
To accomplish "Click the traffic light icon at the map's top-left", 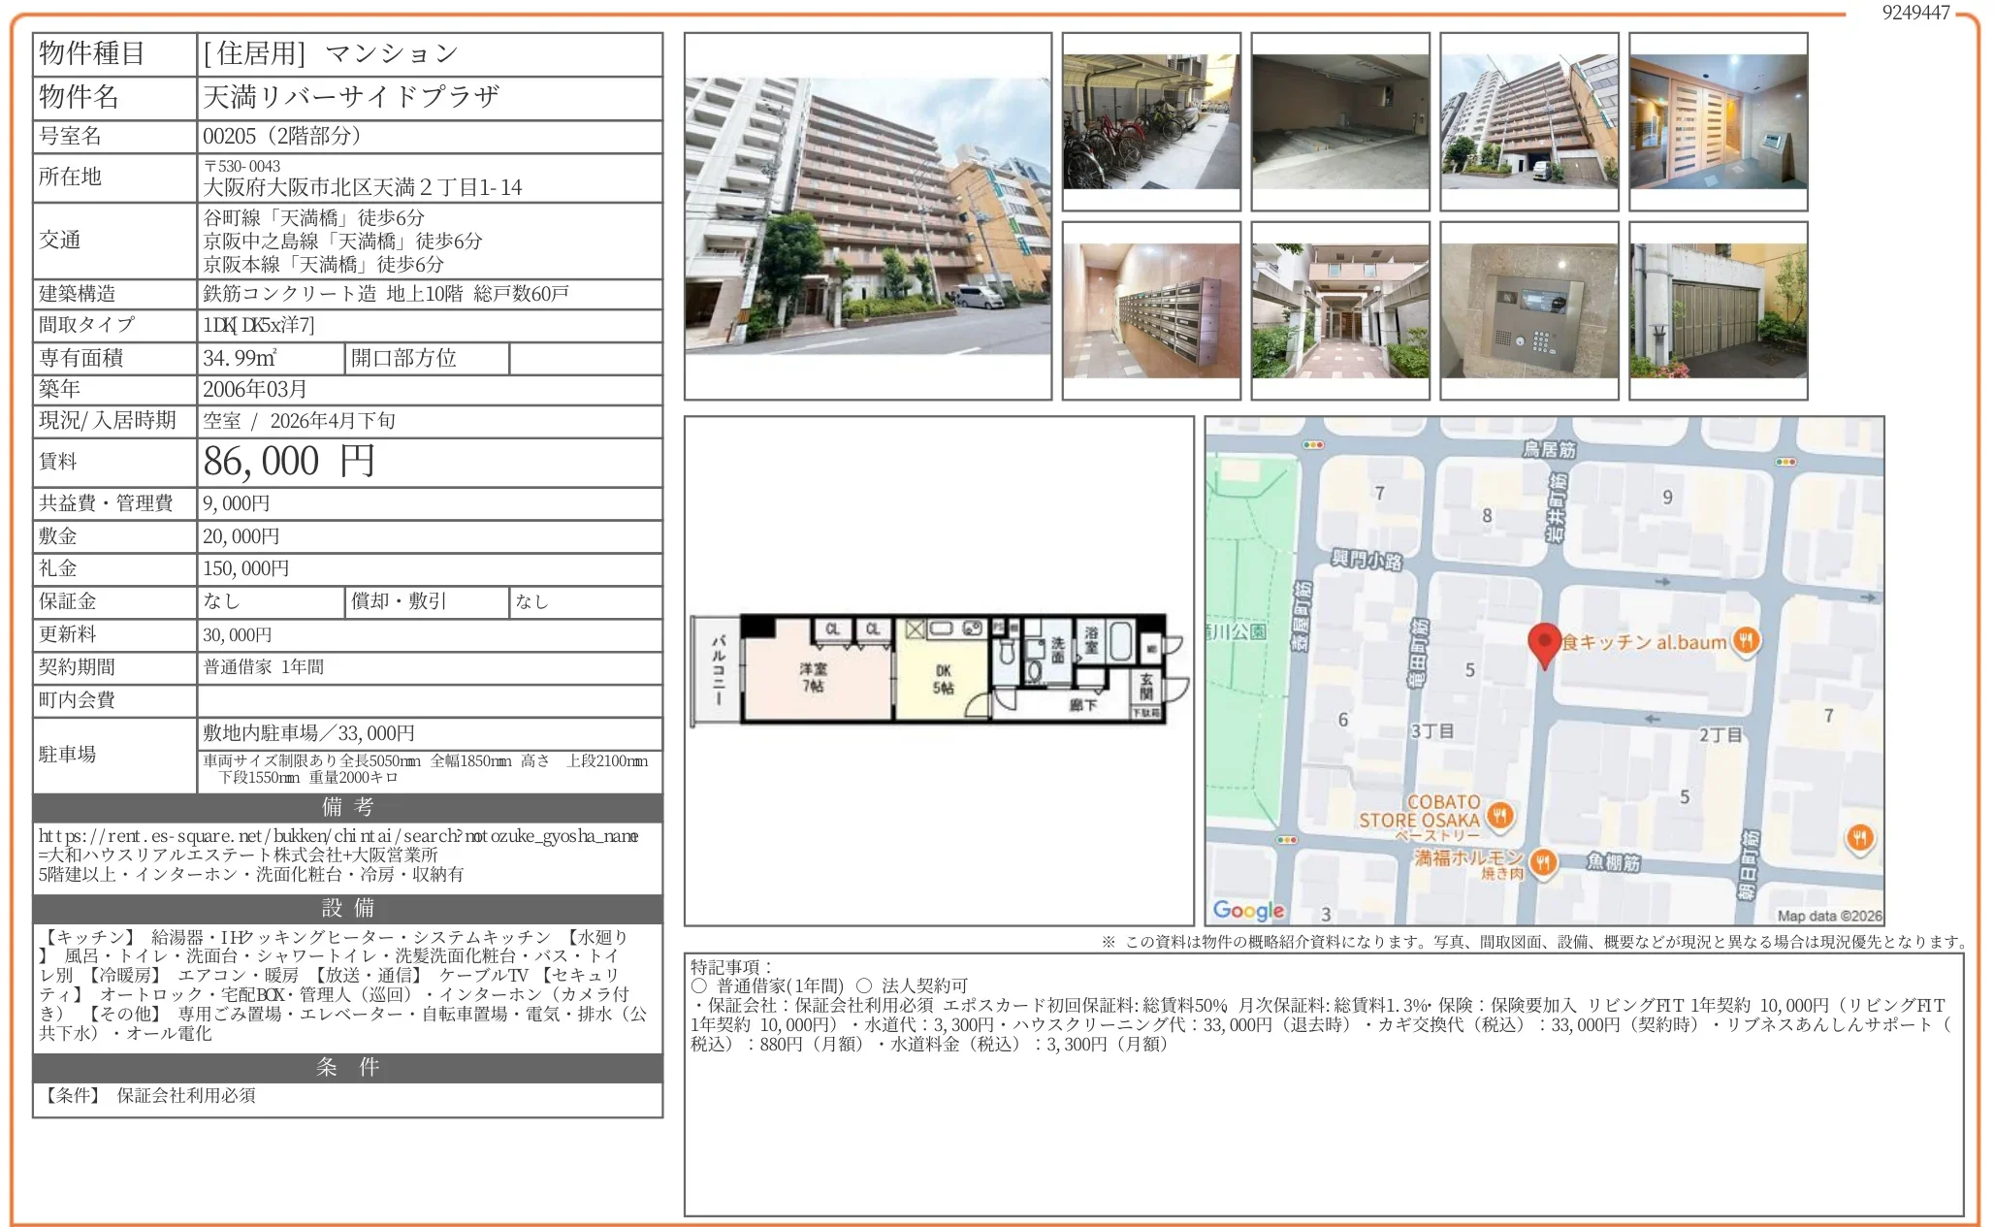I will click(1313, 445).
